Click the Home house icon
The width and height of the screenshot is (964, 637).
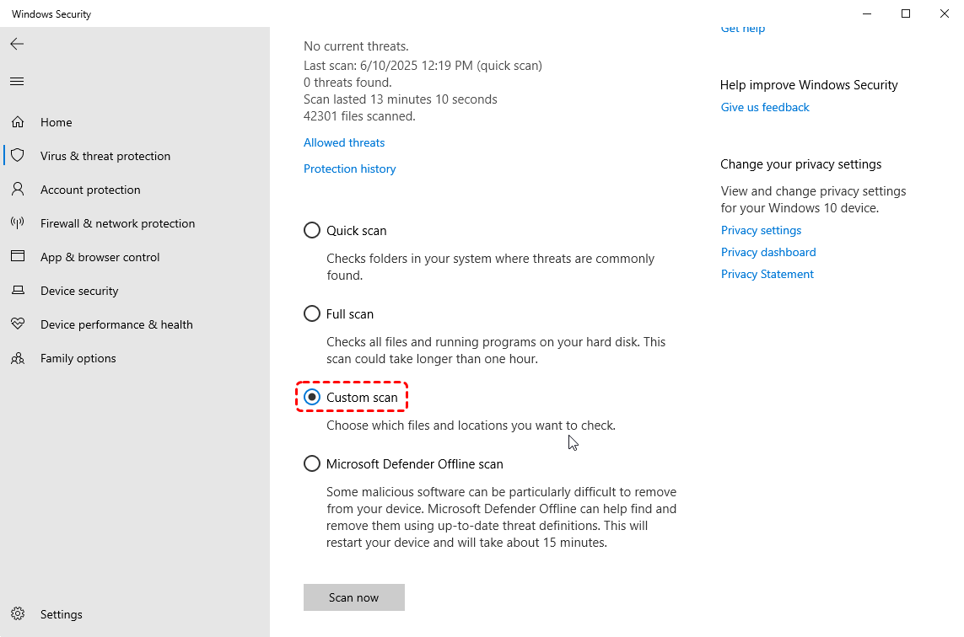click(18, 122)
